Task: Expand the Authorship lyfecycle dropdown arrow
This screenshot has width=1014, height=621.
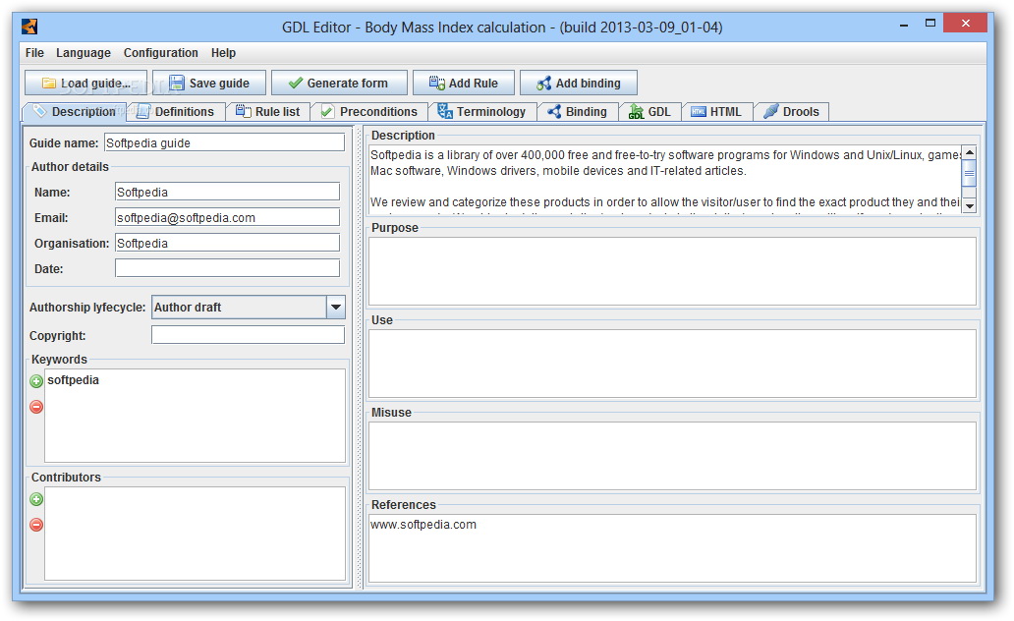Action: [336, 308]
